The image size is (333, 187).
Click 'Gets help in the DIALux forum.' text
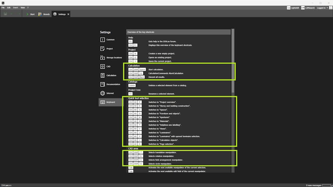162,42
